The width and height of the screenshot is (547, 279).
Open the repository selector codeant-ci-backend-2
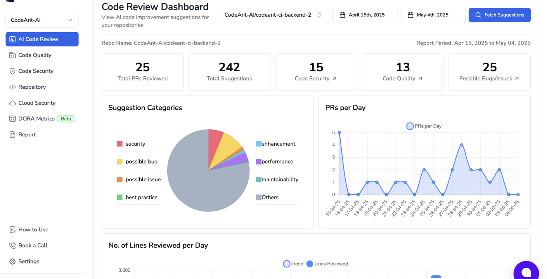(x=273, y=15)
